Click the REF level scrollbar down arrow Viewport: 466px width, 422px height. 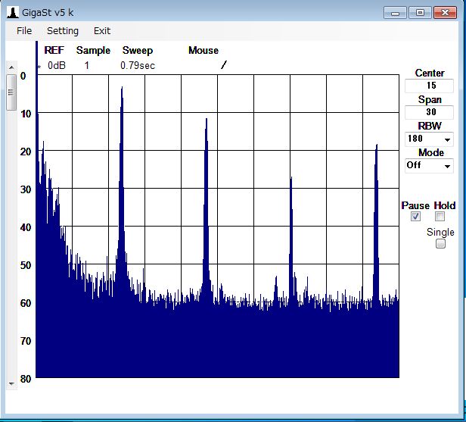coord(11,384)
